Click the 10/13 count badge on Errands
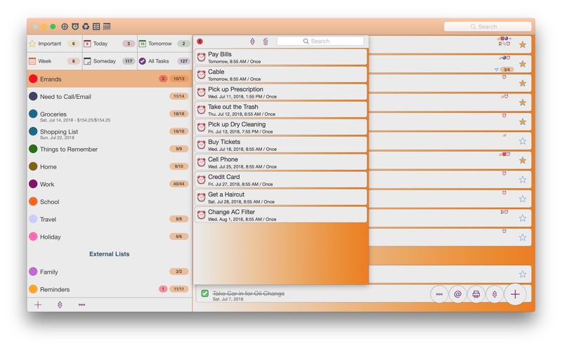 (179, 79)
